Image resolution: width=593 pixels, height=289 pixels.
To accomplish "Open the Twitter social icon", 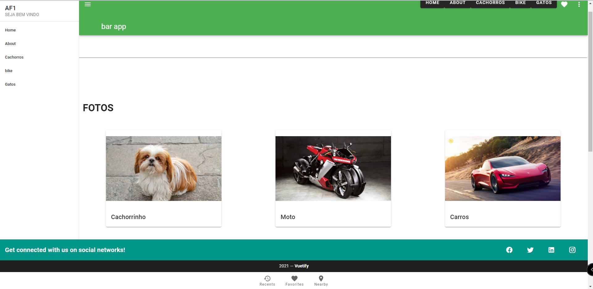I will (x=530, y=250).
